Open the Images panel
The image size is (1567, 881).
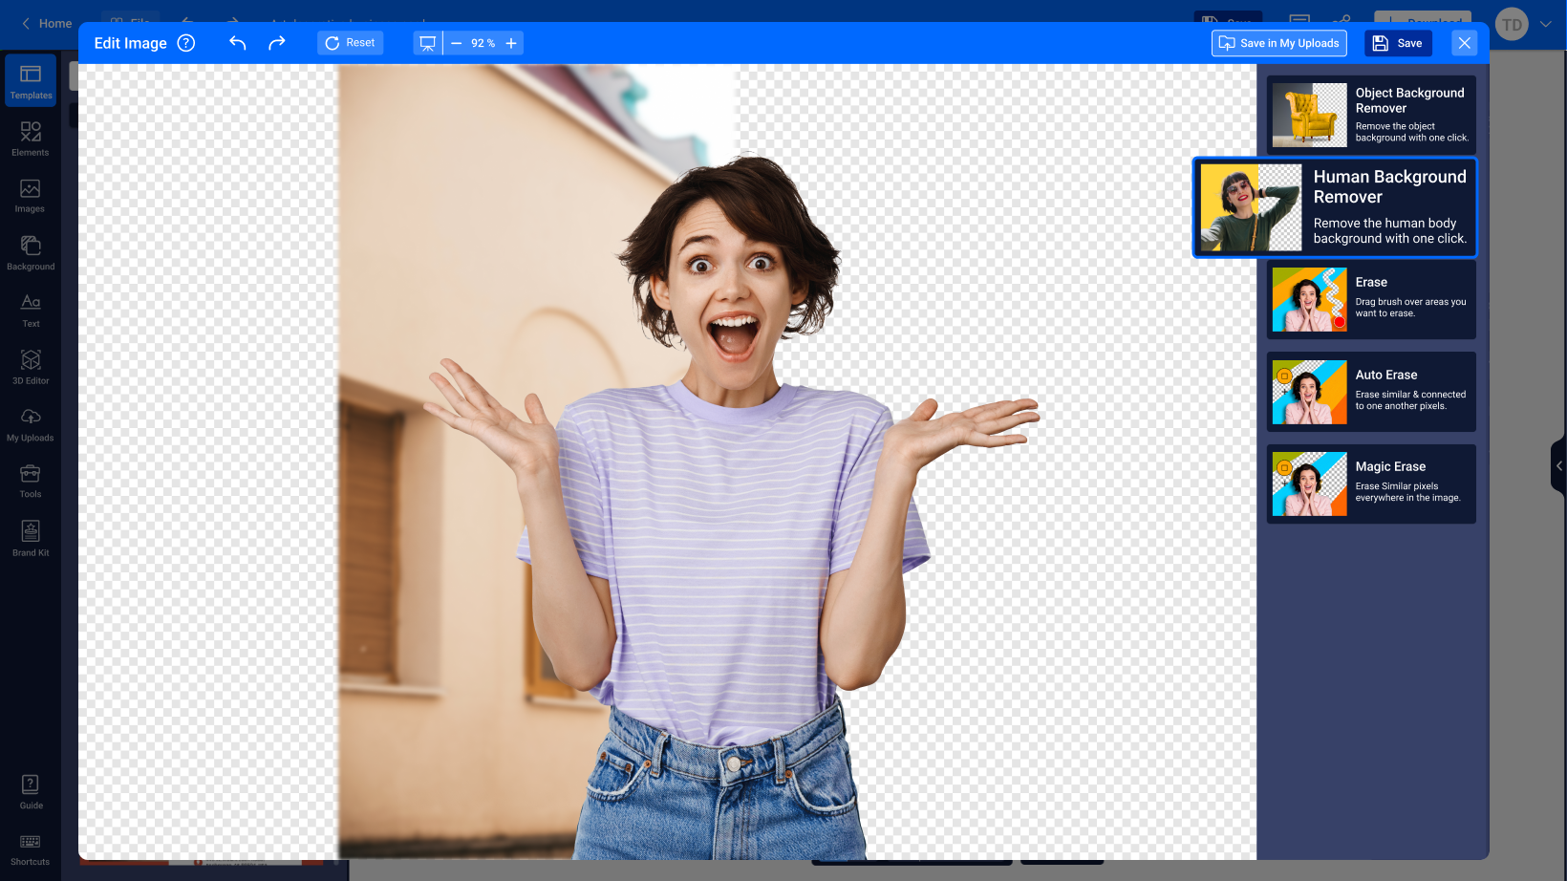(30, 194)
